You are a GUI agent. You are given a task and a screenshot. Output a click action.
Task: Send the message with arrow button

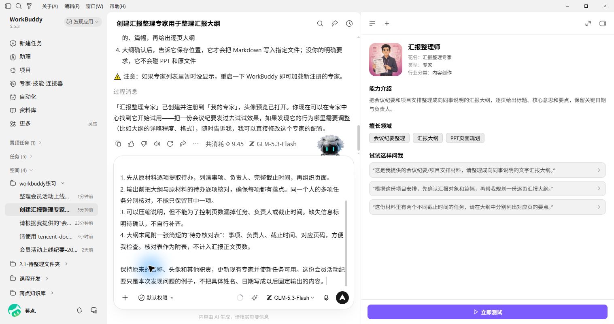[342, 298]
